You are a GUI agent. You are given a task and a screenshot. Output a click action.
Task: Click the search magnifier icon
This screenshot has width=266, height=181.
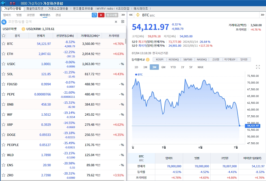click(4, 22)
